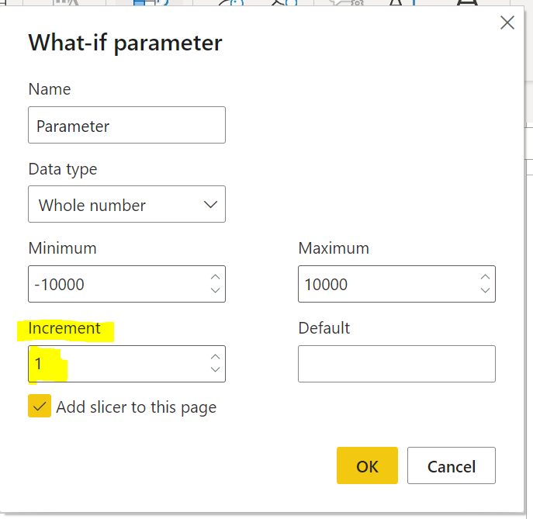Decrease the Maximum value with down arrow
Screen dimensions: 533x519
(x=485, y=290)
